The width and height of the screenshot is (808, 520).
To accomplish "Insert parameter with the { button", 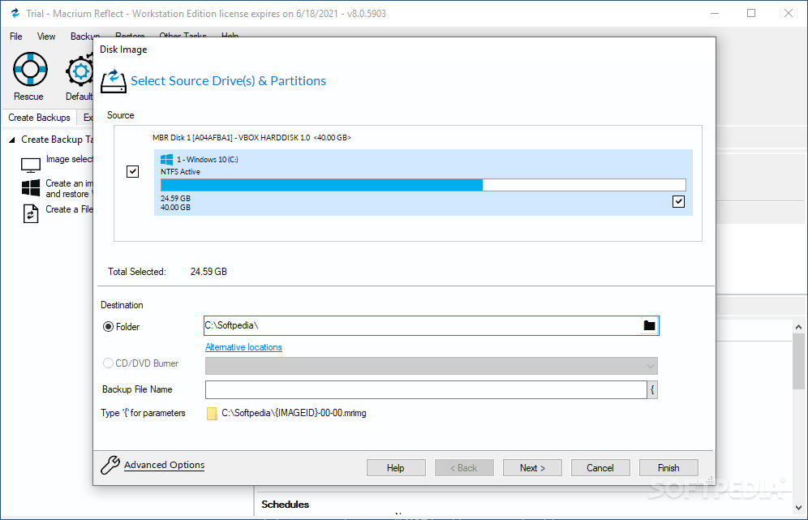I will (x=652, y=389).
